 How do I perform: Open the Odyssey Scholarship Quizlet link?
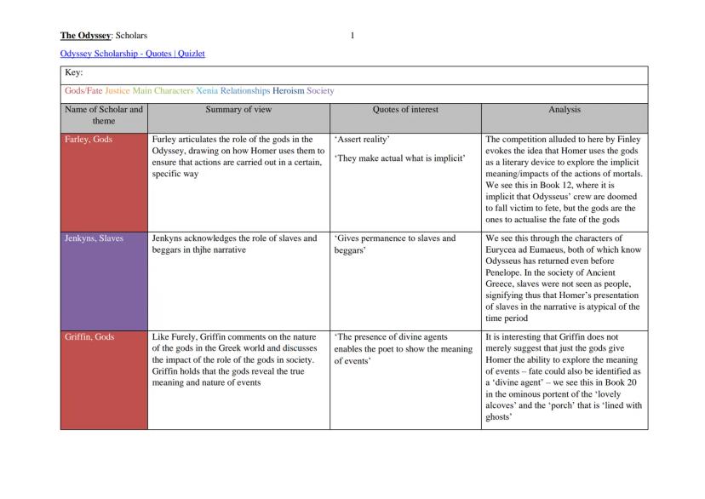(132, 54)
